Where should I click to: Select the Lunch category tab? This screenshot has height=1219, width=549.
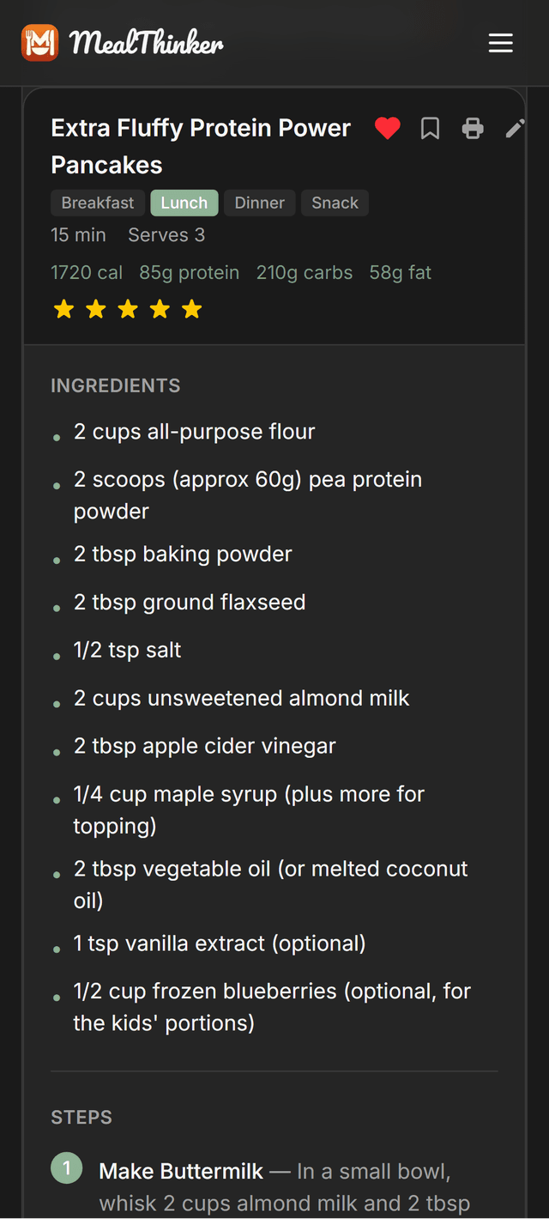[184, 203]
